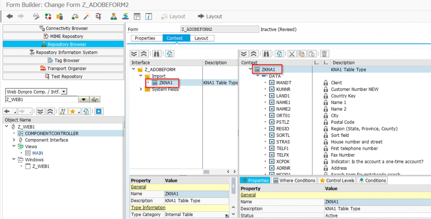The image size is (431, 219).
Task: Click the Display object list icon
Action: (x=125, y=16)
